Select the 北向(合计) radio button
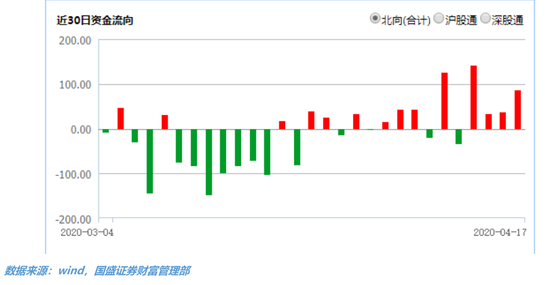The width and height of the screenshot is (547, 285). (375, 18)
